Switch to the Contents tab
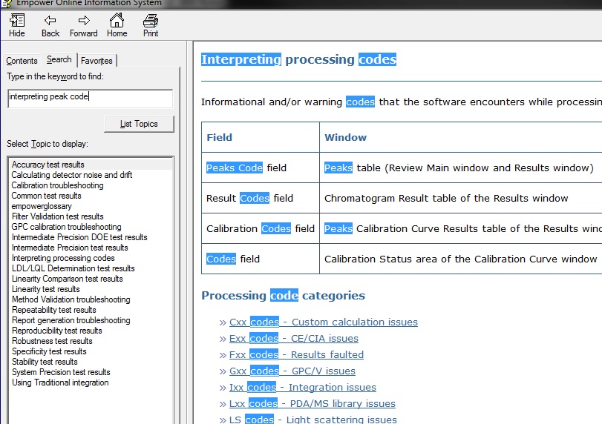Viewport: 602px width, 424px height. tap(22, 61)
